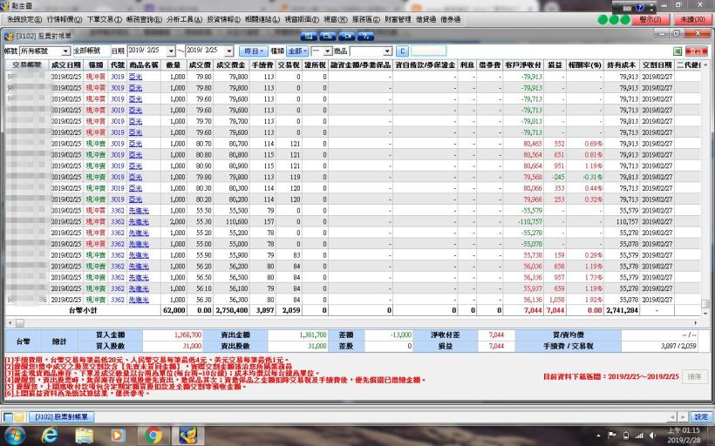The height and width of the screenshot is (446, 715).
Task: Click the blue C clear button
Action: [402, 51]
